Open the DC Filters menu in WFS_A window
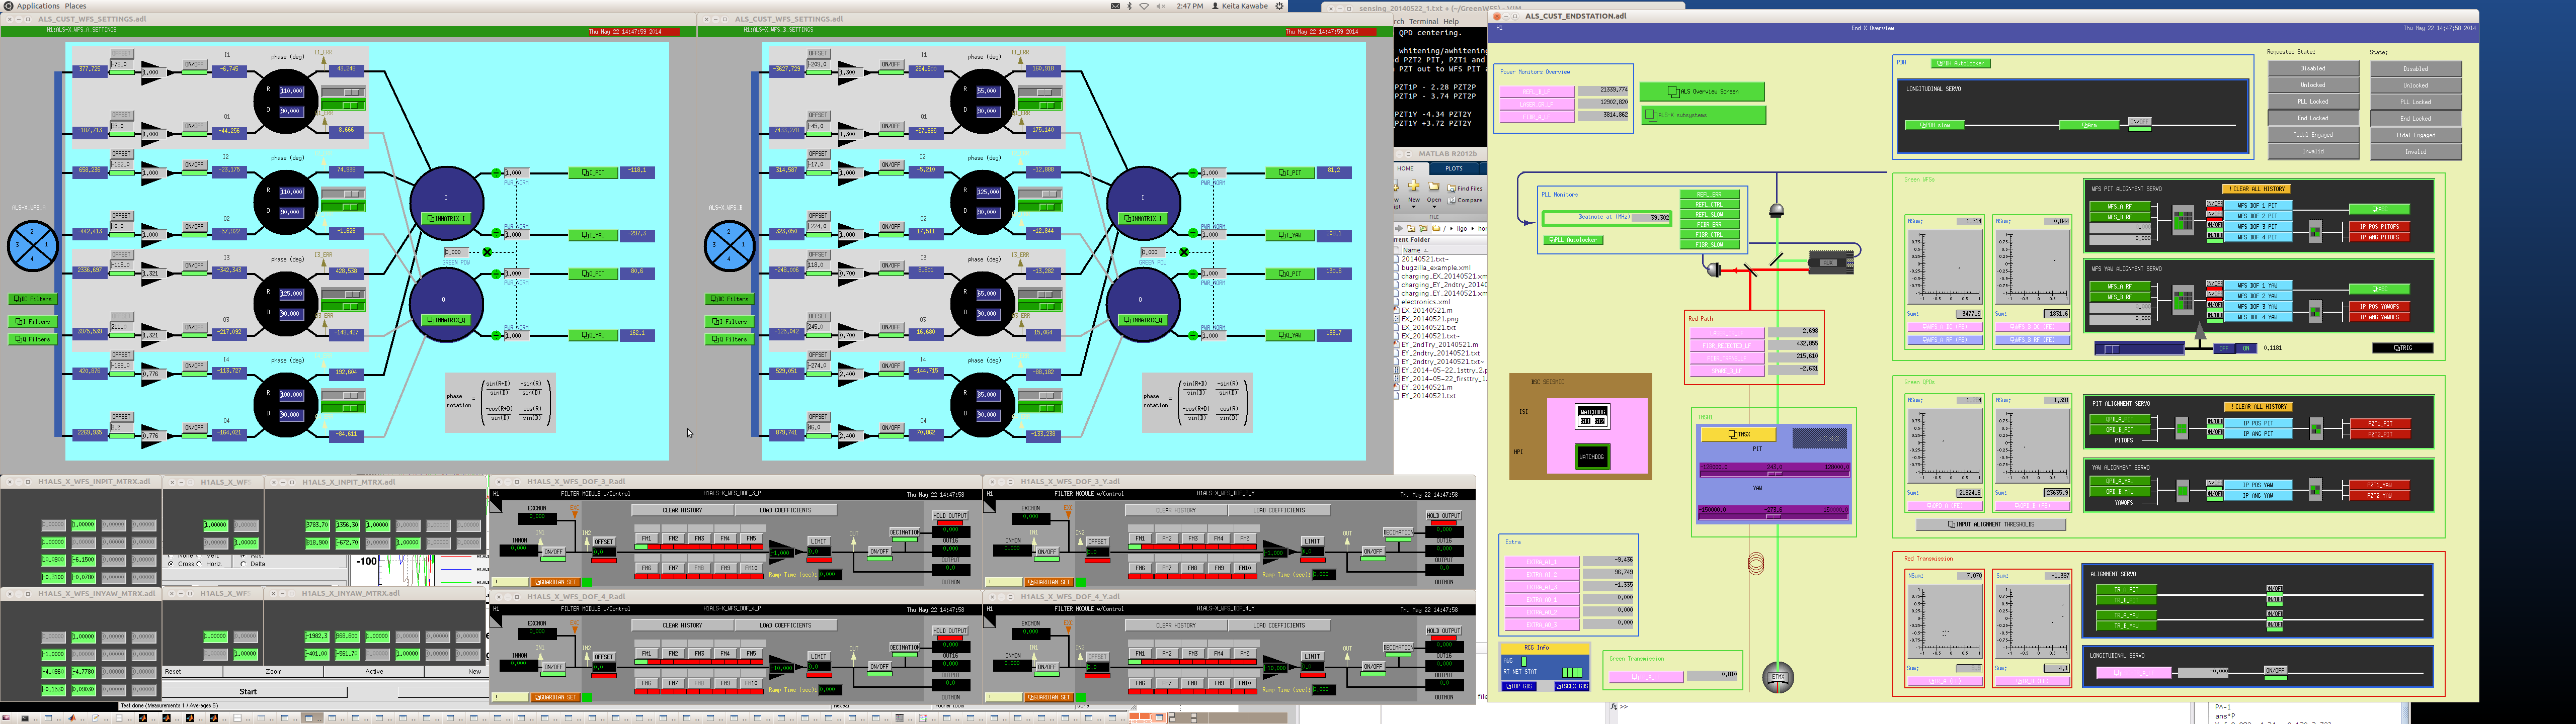 point(32,299)
